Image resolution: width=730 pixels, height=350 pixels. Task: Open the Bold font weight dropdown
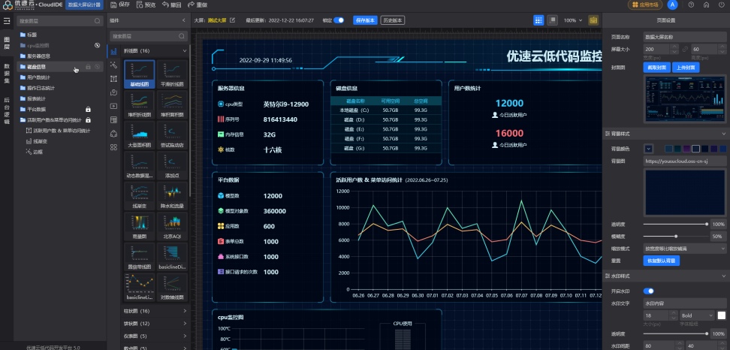pos(697,315)
